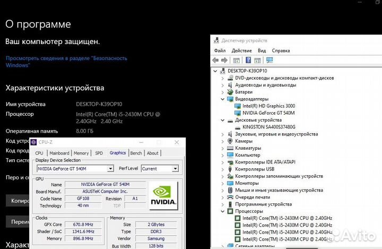The image size is (382, 249).
Task: Open the Действие menu
Action: click(x=242, y=51)
